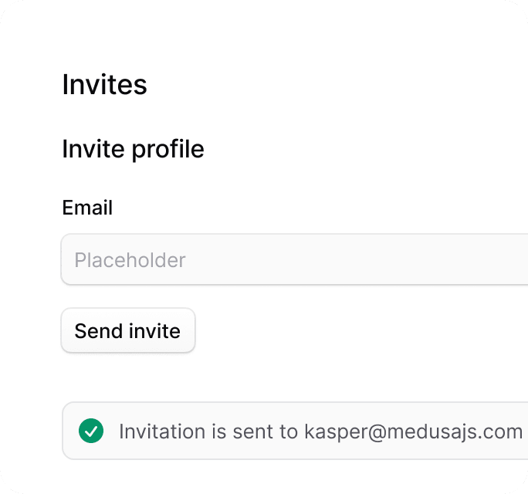Click the word "Invite" in Invite profile
Image resolution: width=528 pixels, height=494 pixels.
[93, 149]
